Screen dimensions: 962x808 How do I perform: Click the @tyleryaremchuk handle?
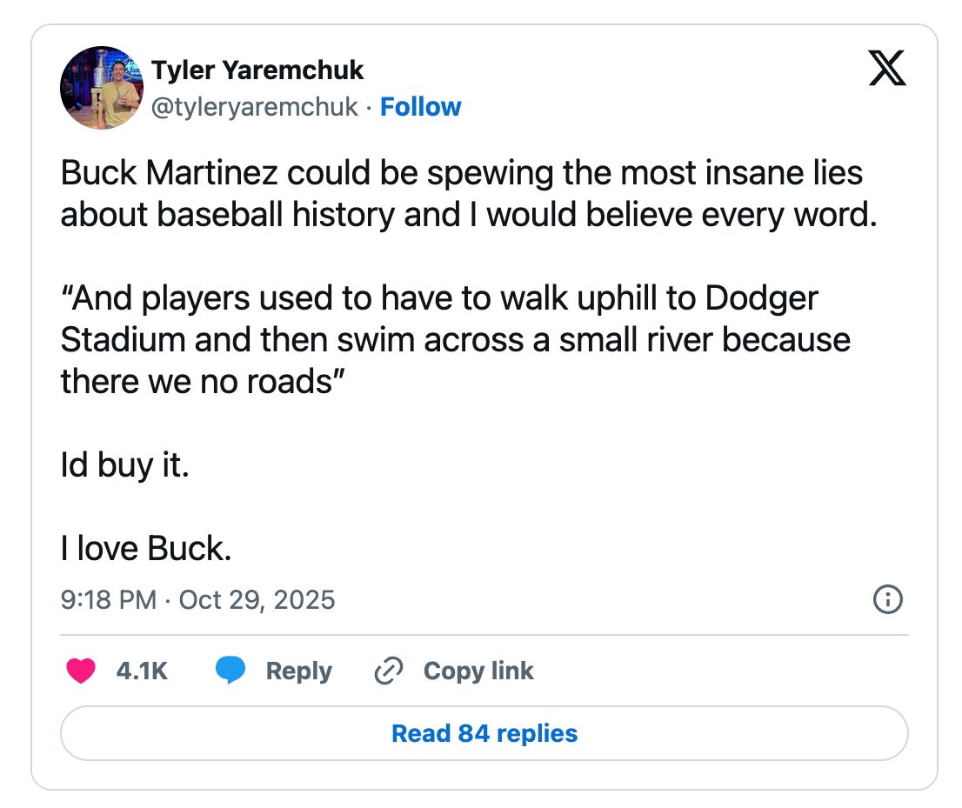pyautogui.click(x=255, y=107)
